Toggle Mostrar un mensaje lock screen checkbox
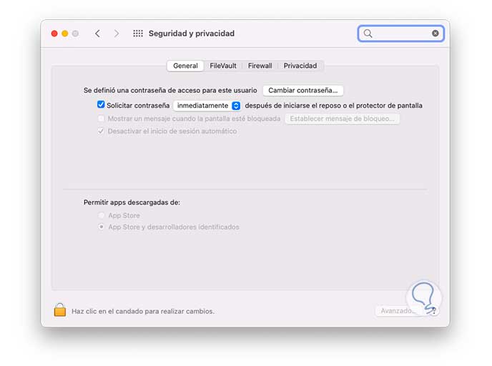Image resolution: width=492 pixels, height=366 pixels. [102, 119]
